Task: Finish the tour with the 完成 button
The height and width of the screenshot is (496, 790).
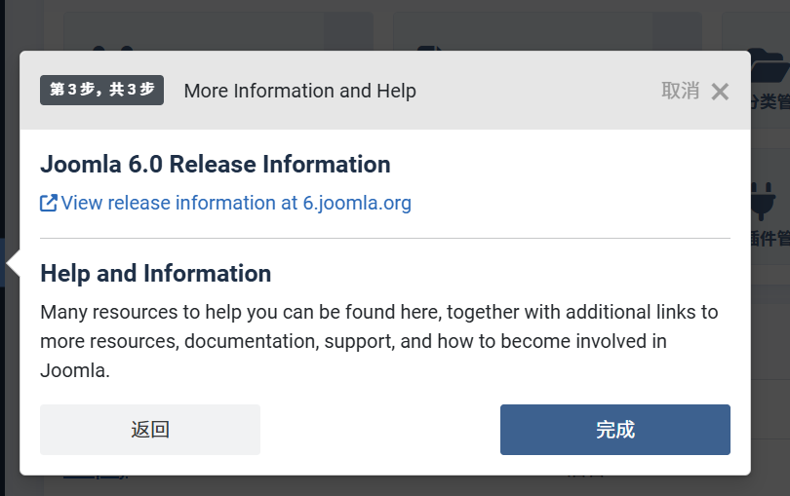Action: click(x=614, y=430)
